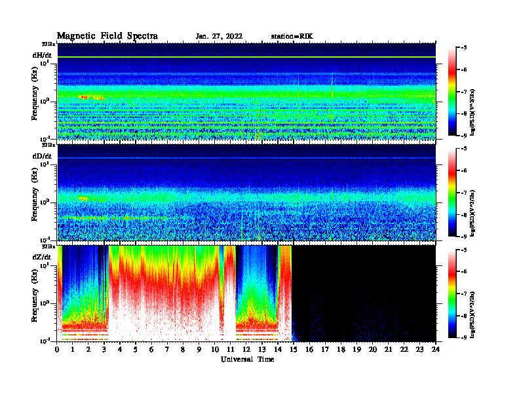The height and width of the screenshot is (401, 519).
Task: Click hour tick label "19" on time axis
Action: tap(356, 350)
